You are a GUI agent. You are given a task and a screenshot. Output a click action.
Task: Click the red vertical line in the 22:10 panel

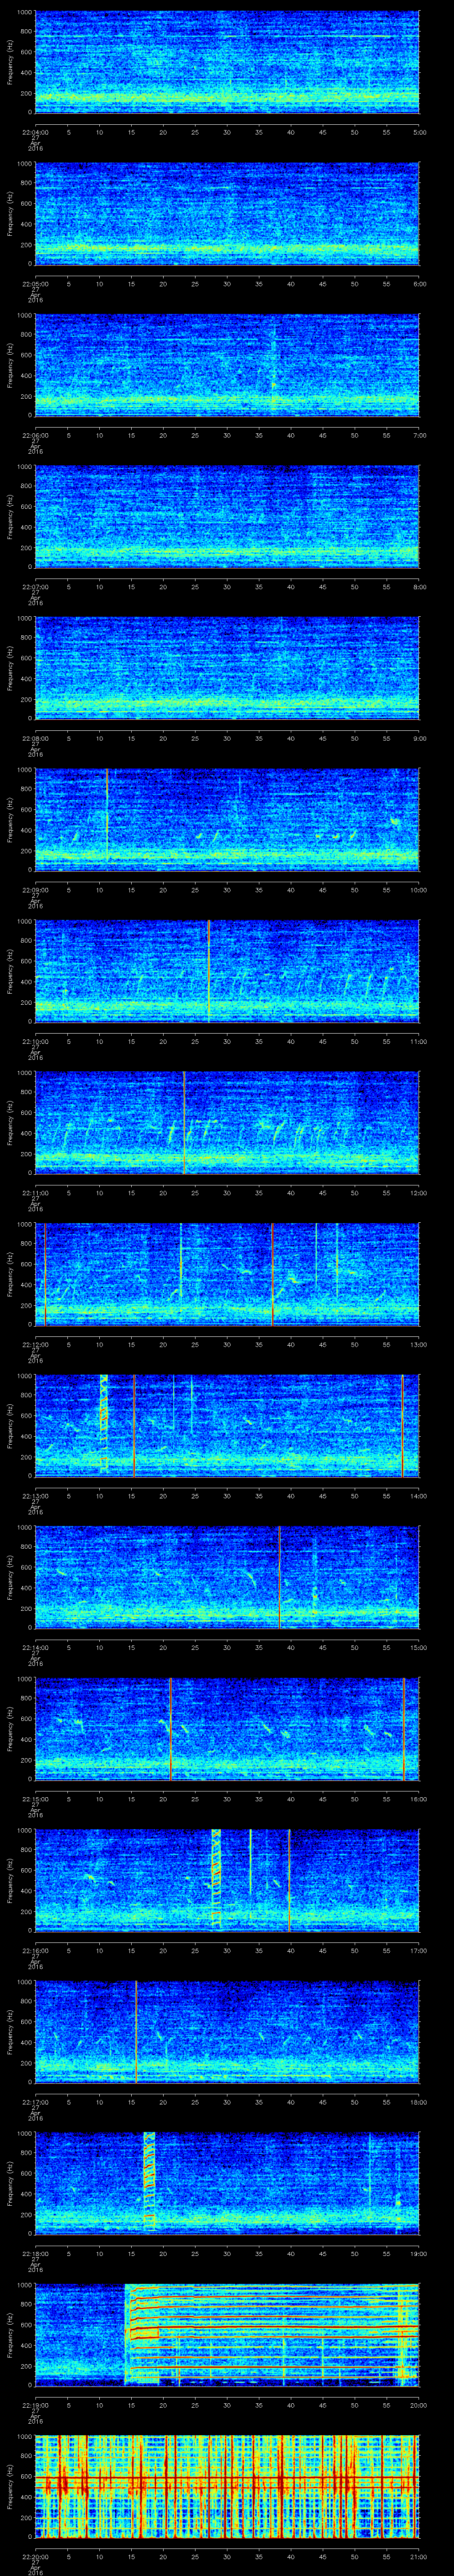click(208, 971)
